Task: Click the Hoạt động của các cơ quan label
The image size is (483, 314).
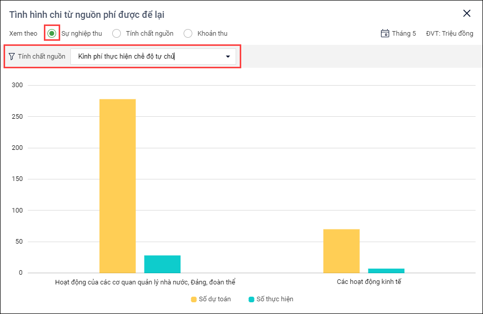Action: tap(145, 281)
